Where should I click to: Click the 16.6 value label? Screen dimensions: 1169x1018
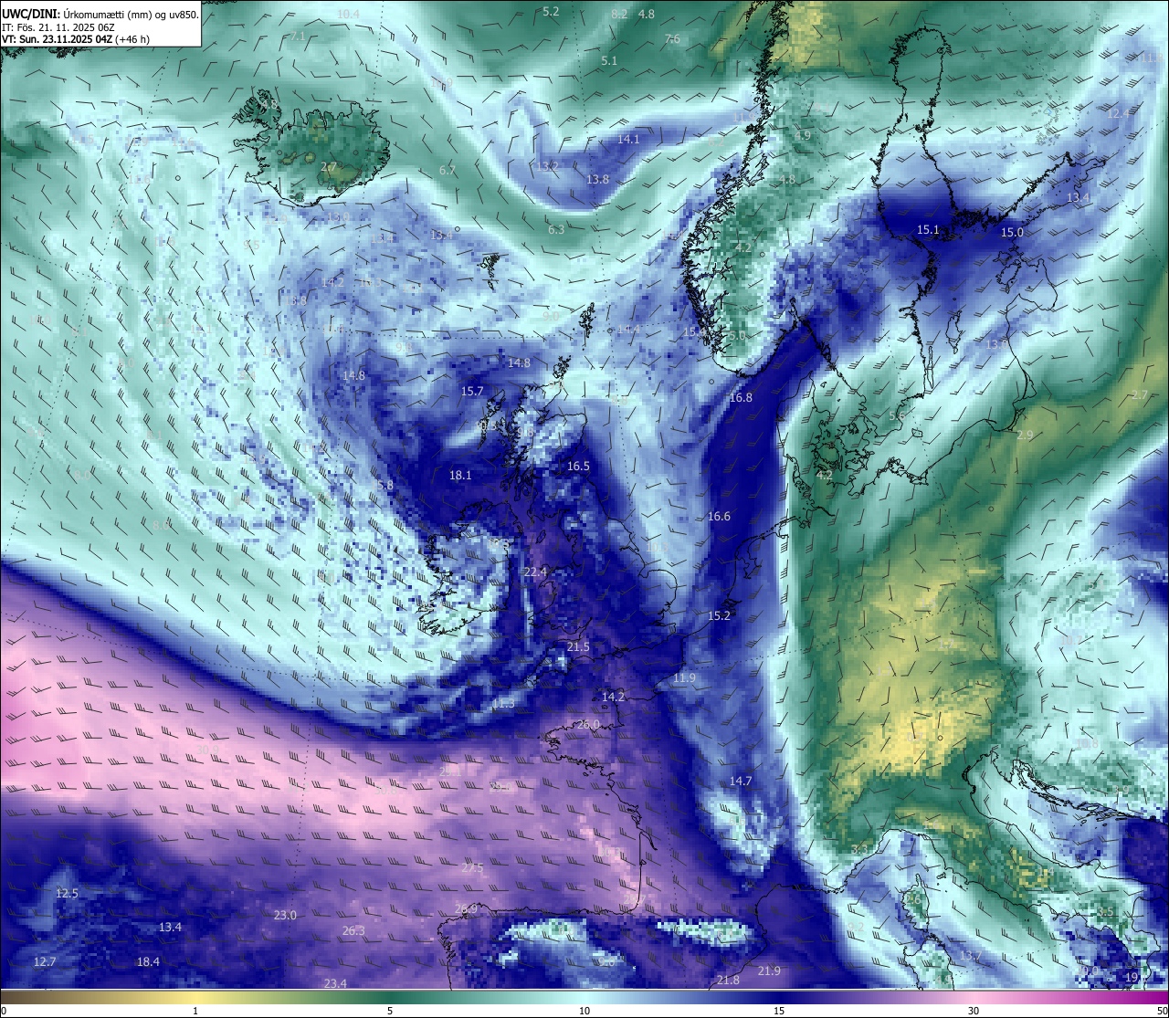pyautogui.click(x=719, y=516)
